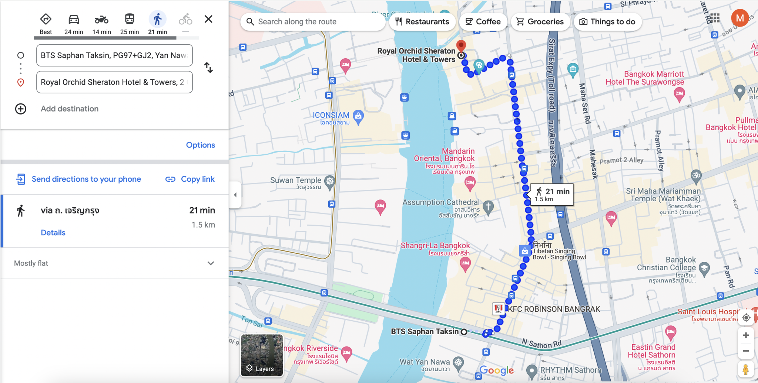Edit the Royal Orchid Sheraton destination field
The width and height of the screenshot is (758, 383).
tap(114, 82)
